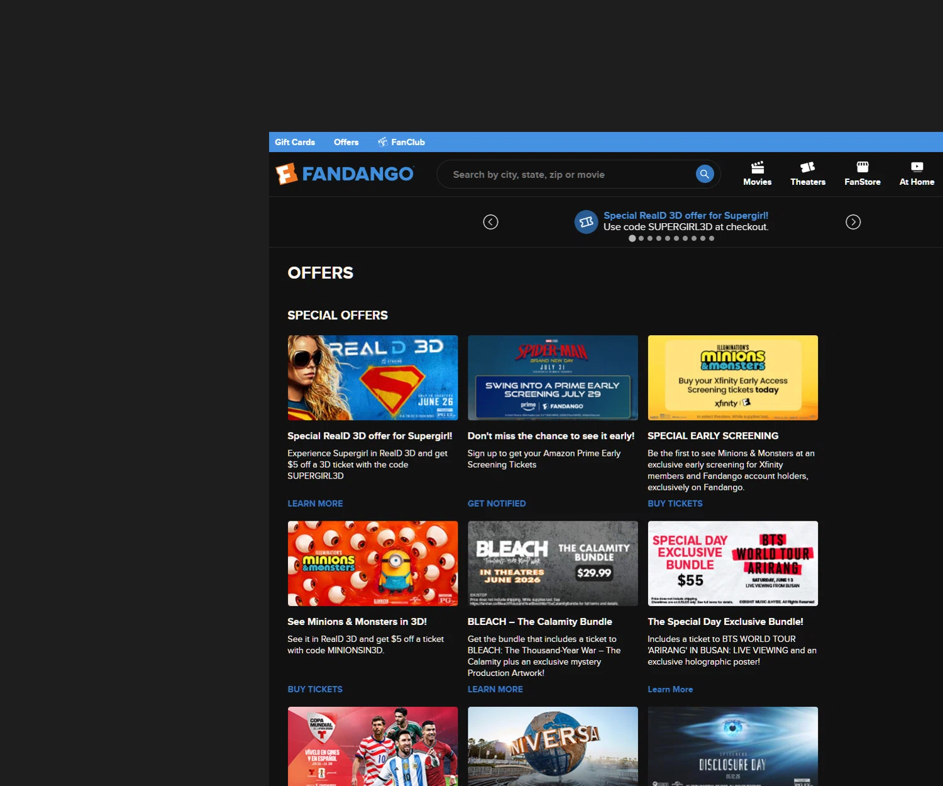
Task: Open the Universal globe thumbnail
Action: tap(553, 746)
